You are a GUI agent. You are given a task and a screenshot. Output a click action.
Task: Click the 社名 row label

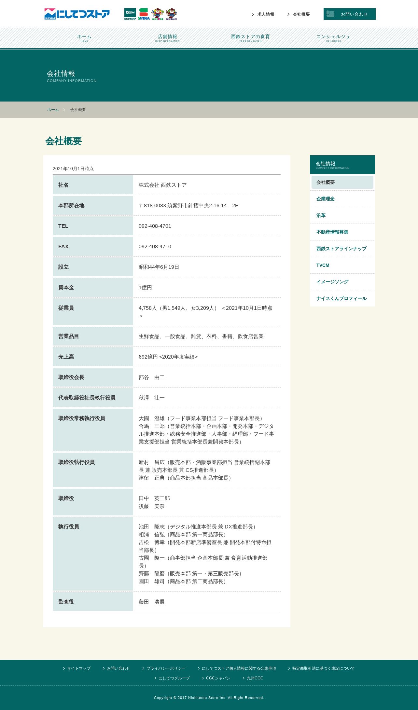93,185
